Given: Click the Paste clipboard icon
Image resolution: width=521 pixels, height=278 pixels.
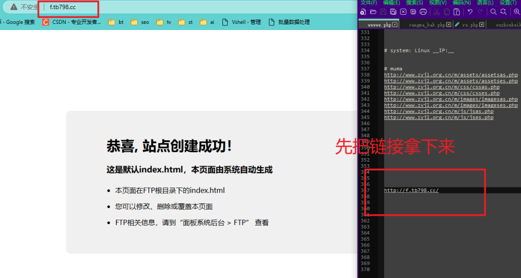Looking at the screenshot, I should [456, 12].
